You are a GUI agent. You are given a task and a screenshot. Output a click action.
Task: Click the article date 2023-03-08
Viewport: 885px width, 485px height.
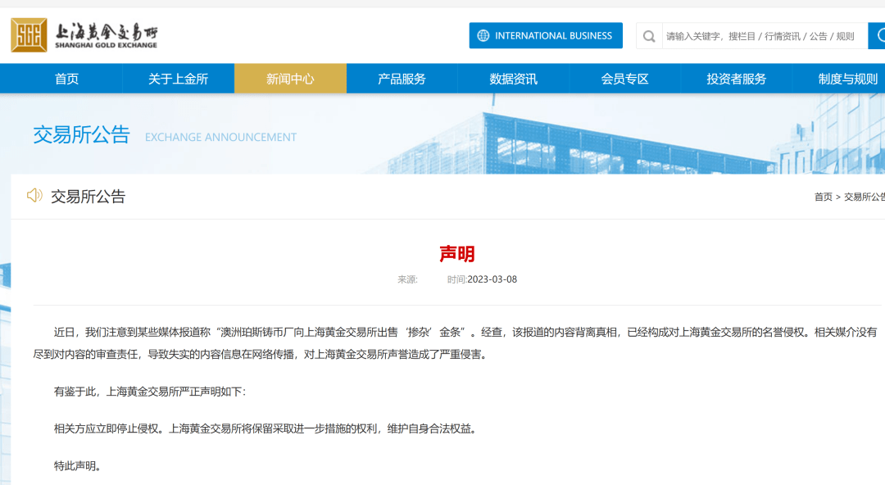[x=492, y=279]
